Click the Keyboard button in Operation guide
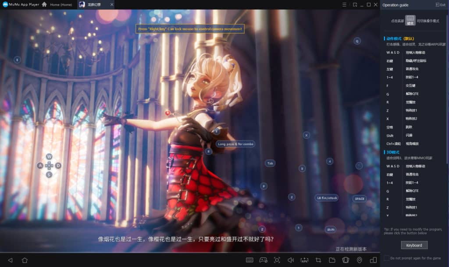Image resolution: width=449 pixels, height=267 pixels. tap(414, 245)
